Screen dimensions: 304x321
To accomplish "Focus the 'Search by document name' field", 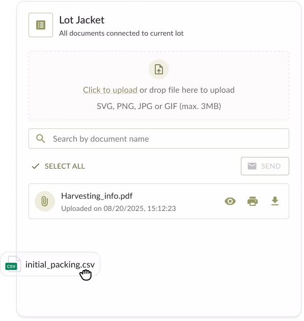I will (x=159, y=139).
